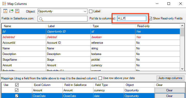Image resolution: width=186 pixels, height=98 pixels.
Task: Sort fields by the Type column header
Action: coord(113,26)
